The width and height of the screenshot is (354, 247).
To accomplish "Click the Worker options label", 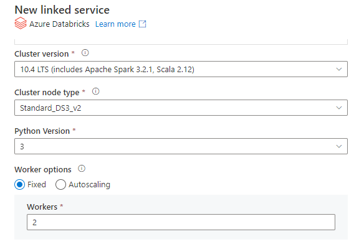I will [x=43, y=169].
